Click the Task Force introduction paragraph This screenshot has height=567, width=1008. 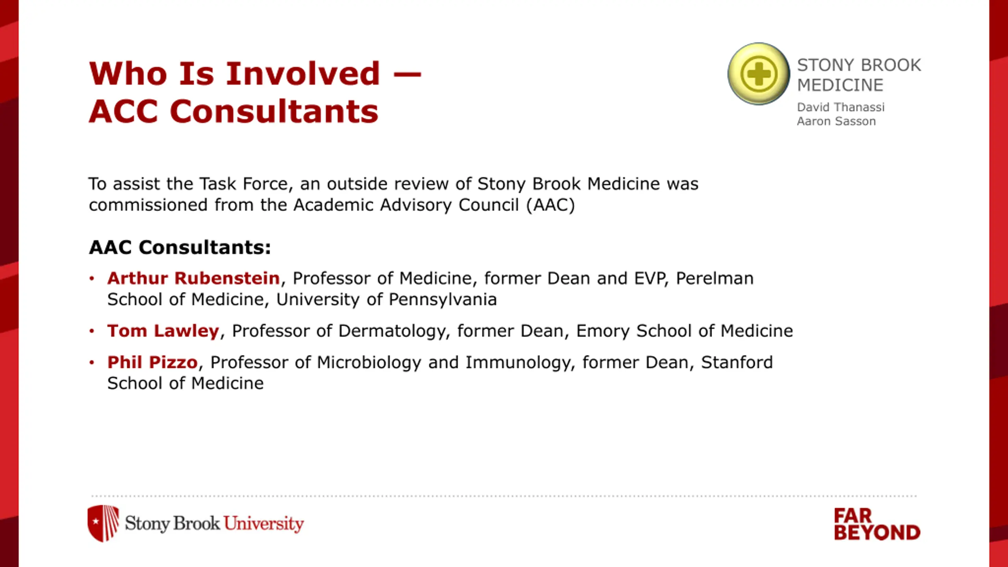point(393,195)
